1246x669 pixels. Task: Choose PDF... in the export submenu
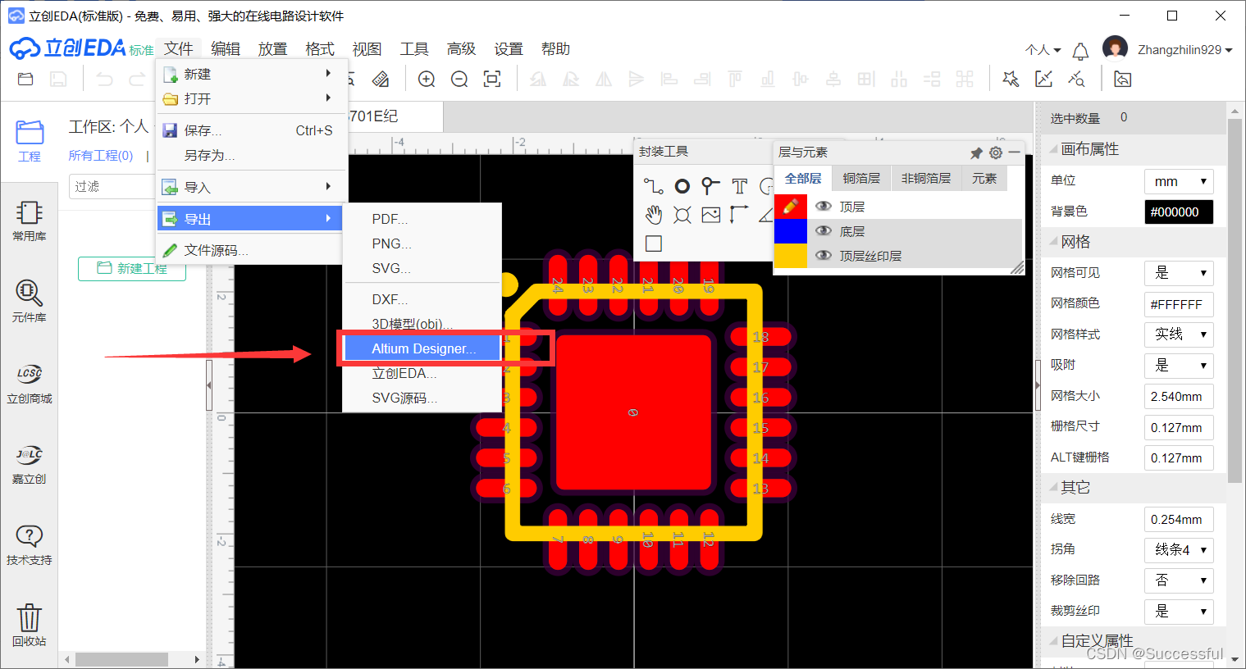point(422,219)
